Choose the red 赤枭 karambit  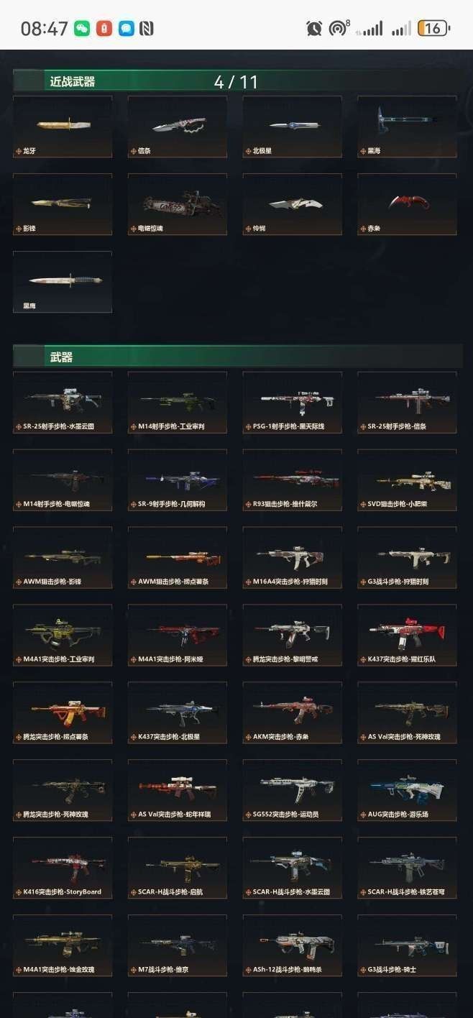tap(407, 204)
